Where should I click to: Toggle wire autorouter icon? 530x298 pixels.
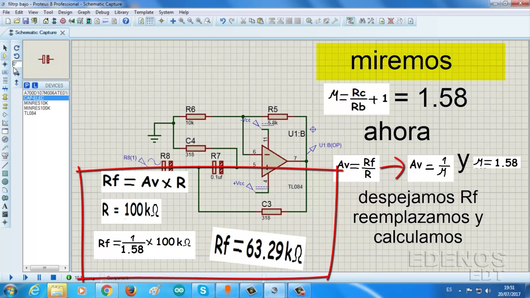350,21
